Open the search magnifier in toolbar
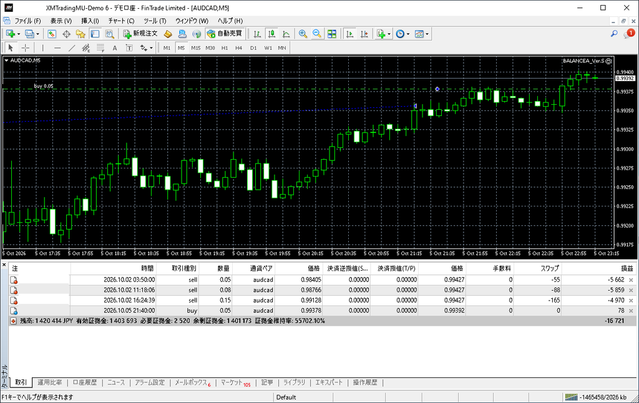Screen dimensions: 639x403 [x=614, y=34]
